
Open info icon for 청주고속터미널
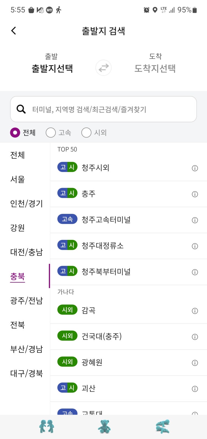195,220
